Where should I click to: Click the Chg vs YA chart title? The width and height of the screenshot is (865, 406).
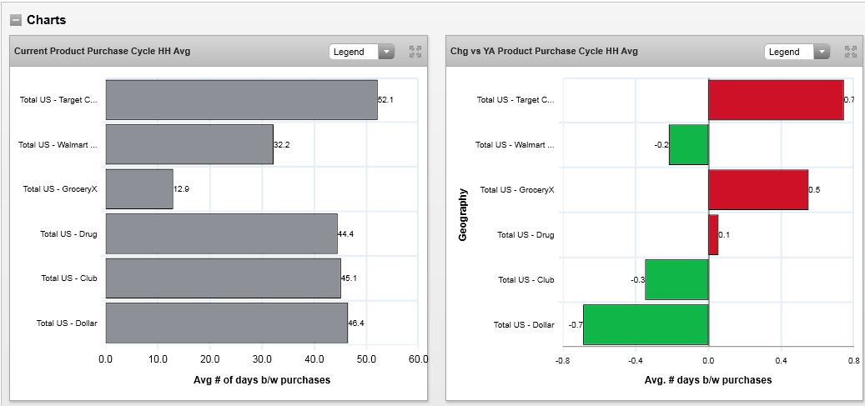click(544, 52)
